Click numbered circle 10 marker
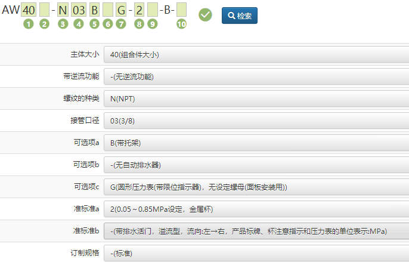Screen dimensions: 409x262 [x=181, y=24]
